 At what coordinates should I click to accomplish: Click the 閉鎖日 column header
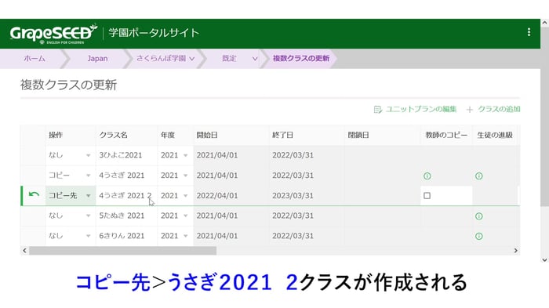(358, 135)
